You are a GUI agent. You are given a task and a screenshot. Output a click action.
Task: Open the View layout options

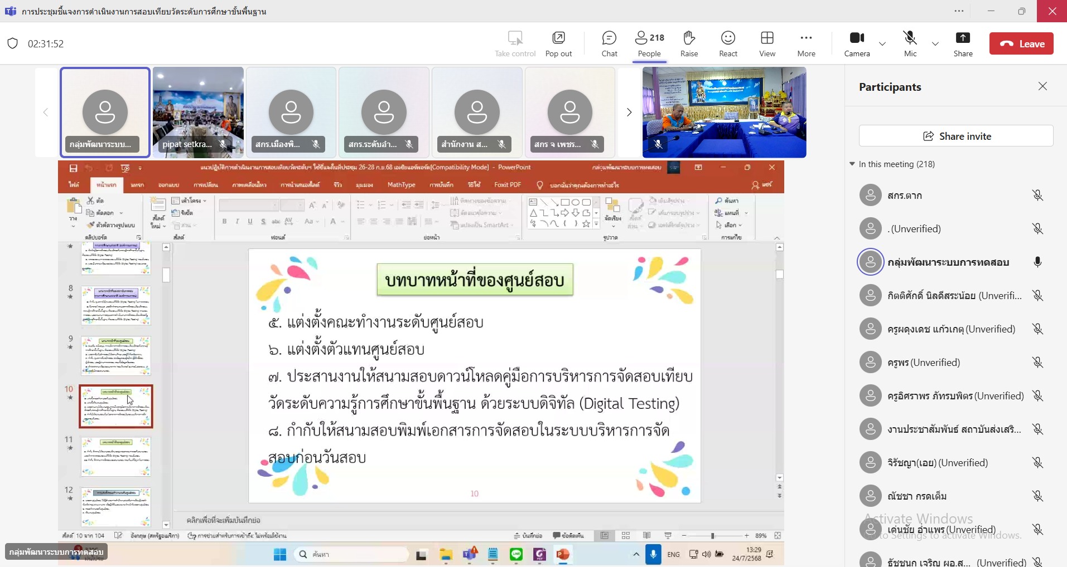tap(767, 44)
